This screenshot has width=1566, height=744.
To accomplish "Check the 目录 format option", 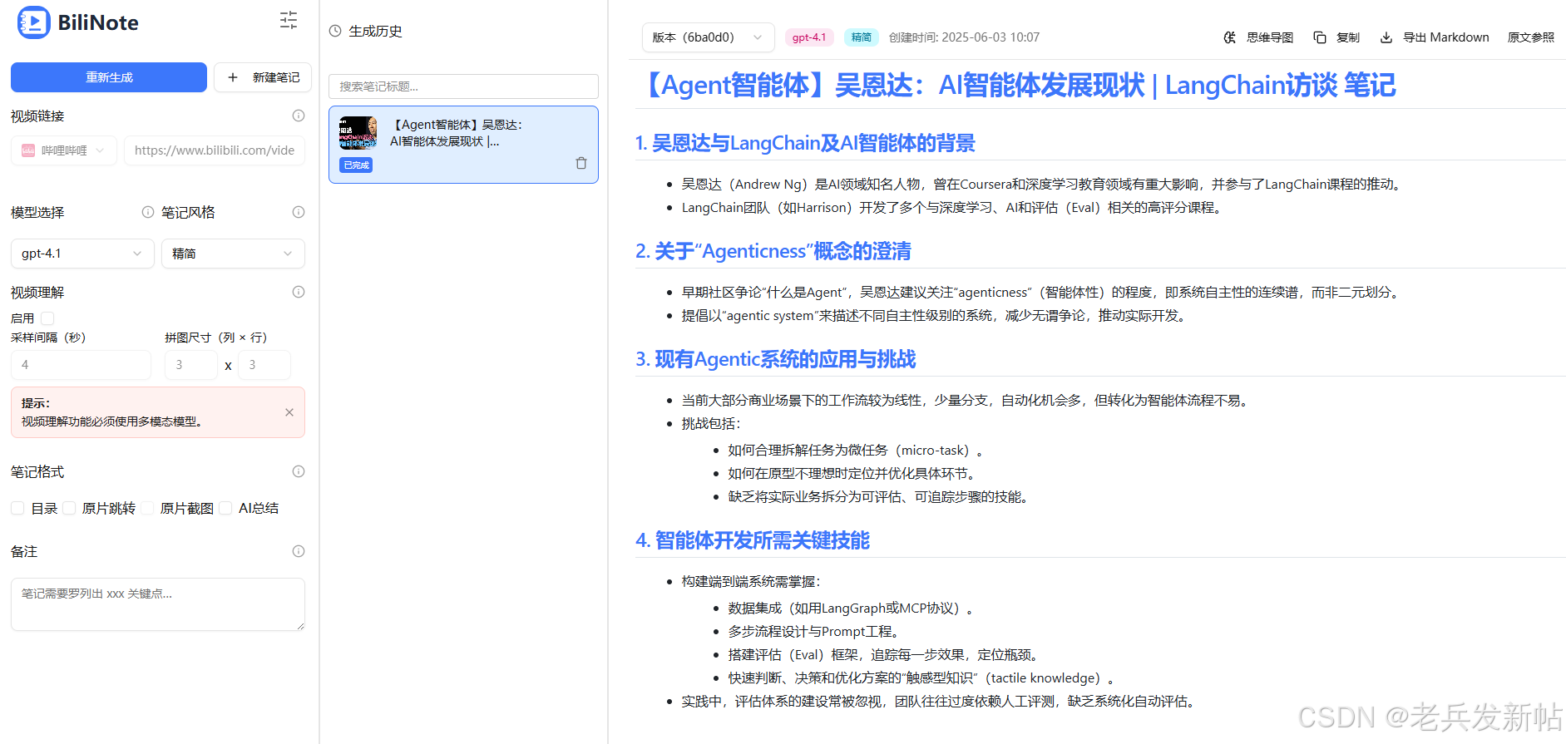I will [17, 508].
